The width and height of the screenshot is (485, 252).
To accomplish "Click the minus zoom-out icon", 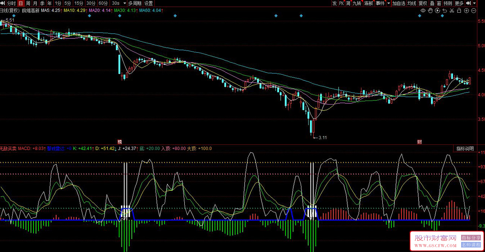I will [x=473, y=10].
